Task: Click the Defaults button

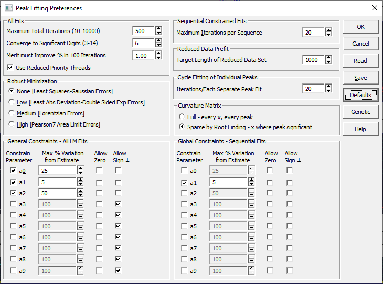Action: tap(360, 95)
